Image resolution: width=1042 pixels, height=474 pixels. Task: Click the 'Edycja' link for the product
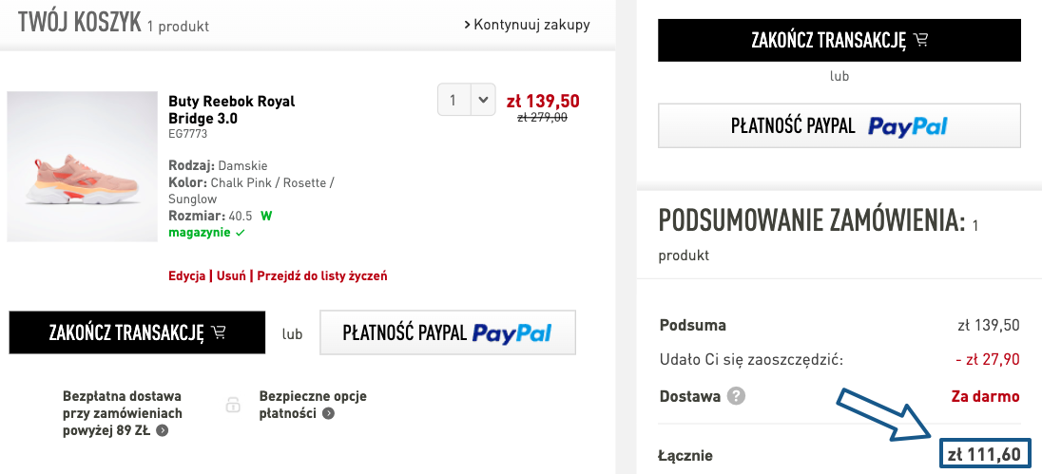click(x=187, y=276)
